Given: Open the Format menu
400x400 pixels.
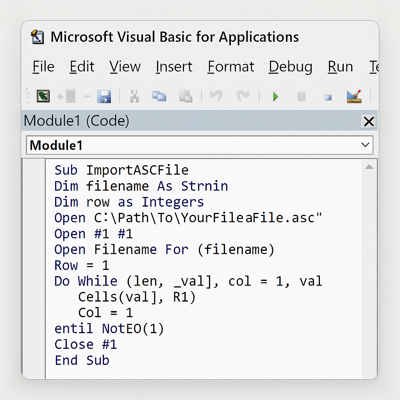Looking at the screenshot, I should pyautogui.click(x=231, y=67).
